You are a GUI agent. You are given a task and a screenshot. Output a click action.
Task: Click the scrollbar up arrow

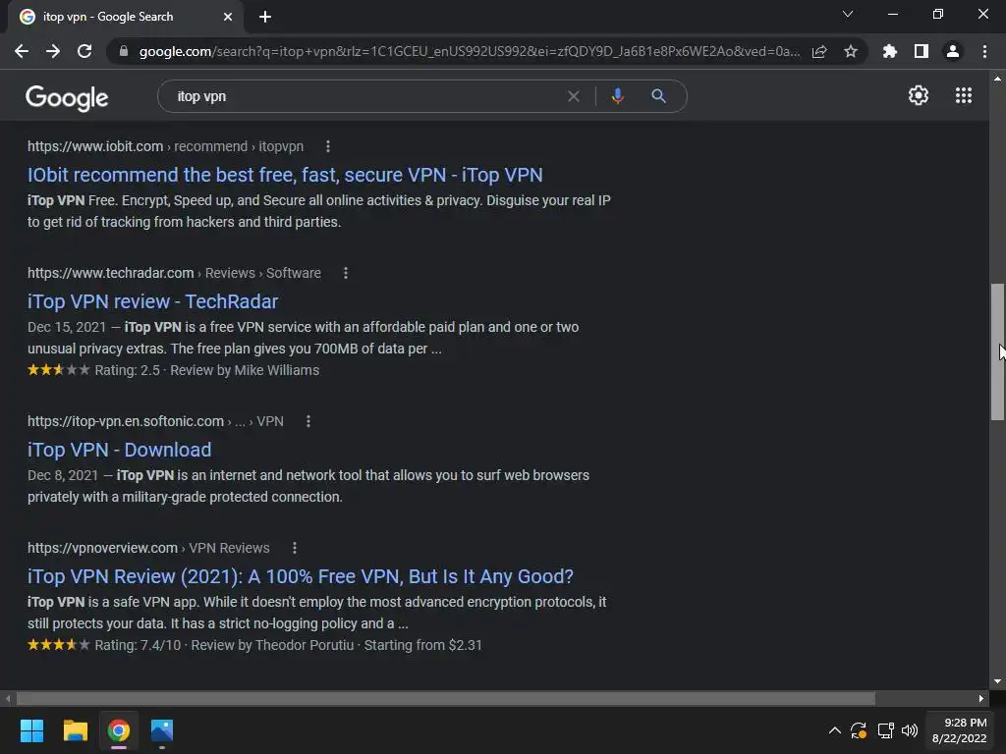[x=997, y=79]
